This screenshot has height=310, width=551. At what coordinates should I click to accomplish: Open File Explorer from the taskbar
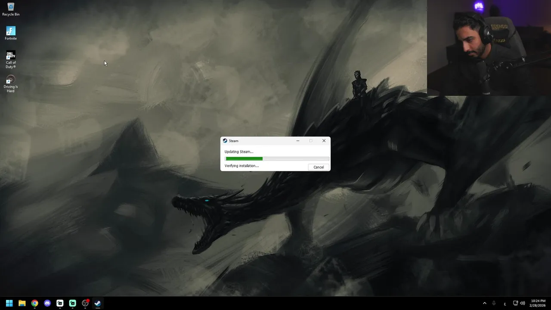22,303
